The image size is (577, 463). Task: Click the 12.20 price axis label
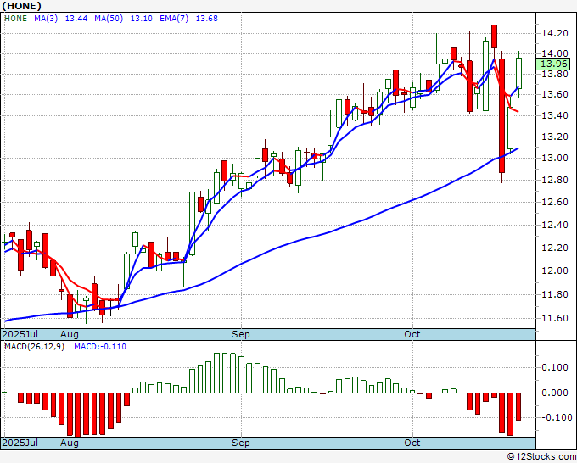coord(555,248)
